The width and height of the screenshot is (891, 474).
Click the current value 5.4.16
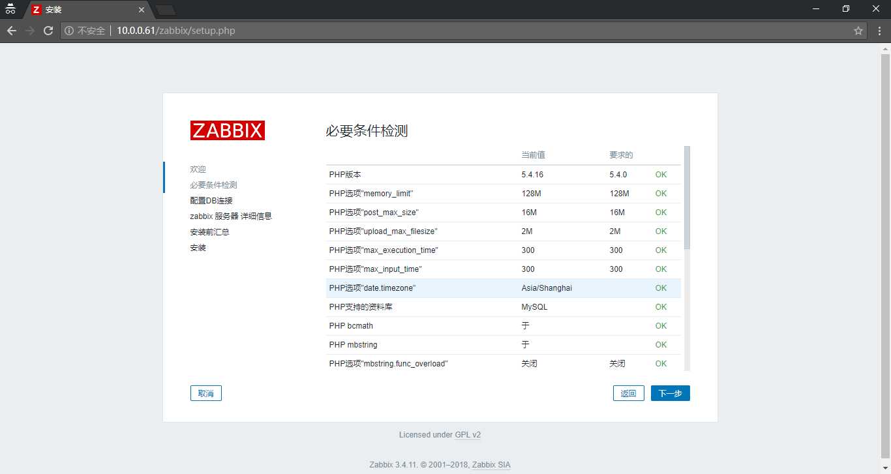(x=534, y=175)
